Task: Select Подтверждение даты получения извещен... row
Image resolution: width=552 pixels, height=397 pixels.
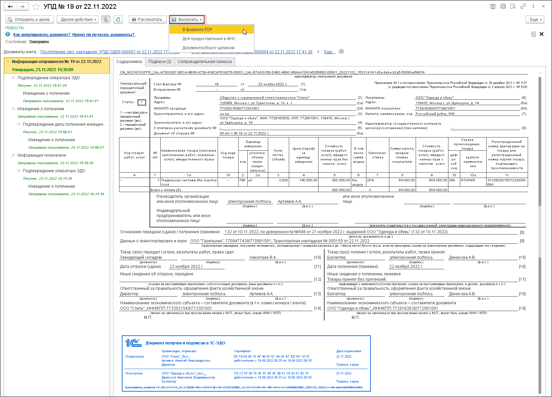Action: 65,124
